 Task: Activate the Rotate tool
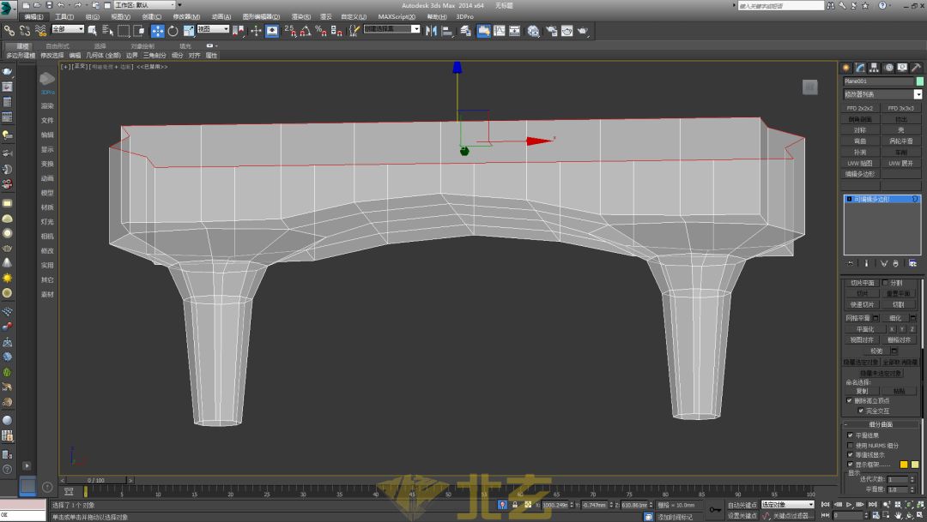click(173, 31)
